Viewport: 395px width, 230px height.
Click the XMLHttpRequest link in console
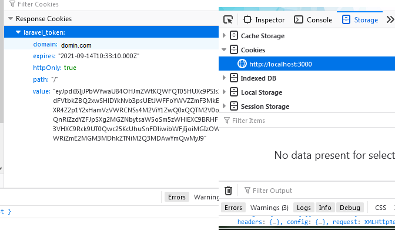point(379,222)
